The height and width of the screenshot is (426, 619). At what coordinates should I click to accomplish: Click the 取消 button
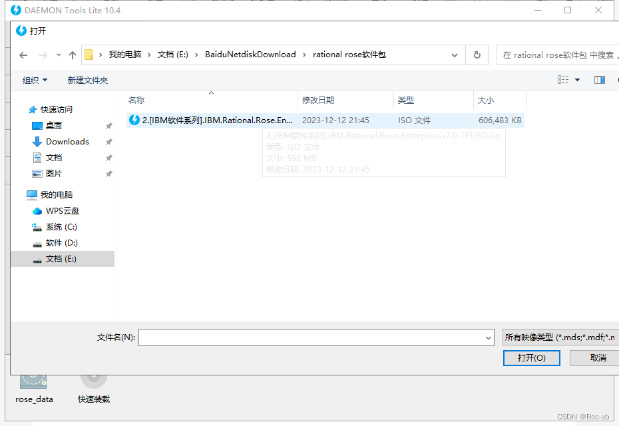click(596, 357)
